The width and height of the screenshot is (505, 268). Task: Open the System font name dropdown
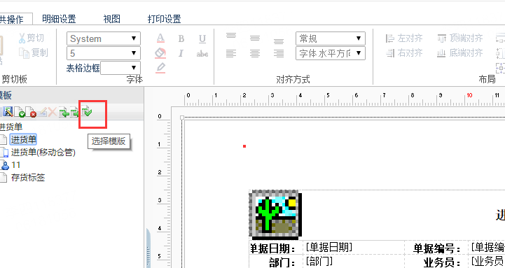(x=104, y=38)
